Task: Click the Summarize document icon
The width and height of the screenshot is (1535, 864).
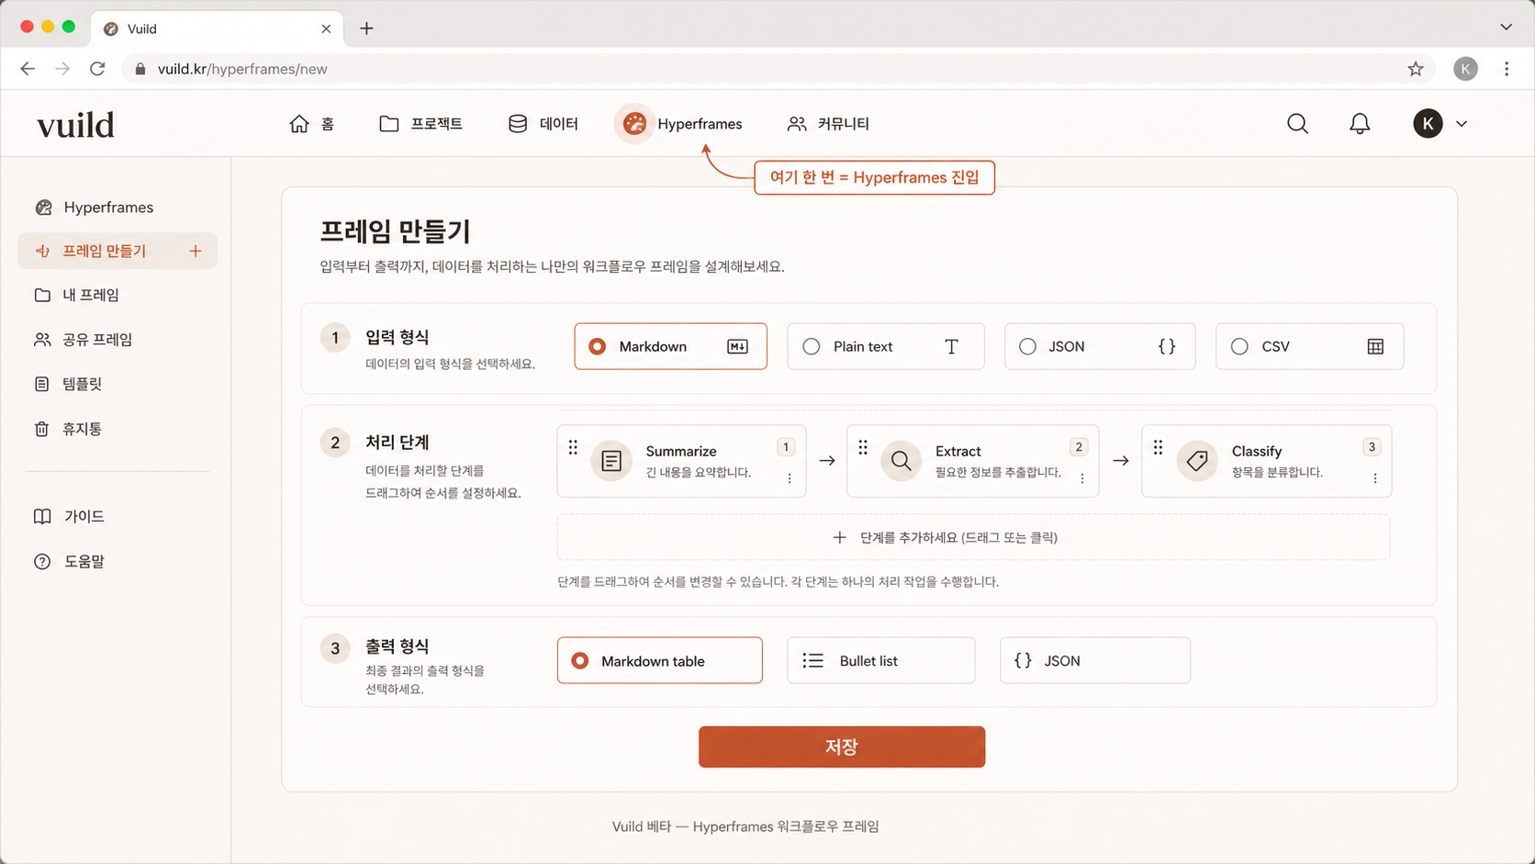Action: (611, 461)
